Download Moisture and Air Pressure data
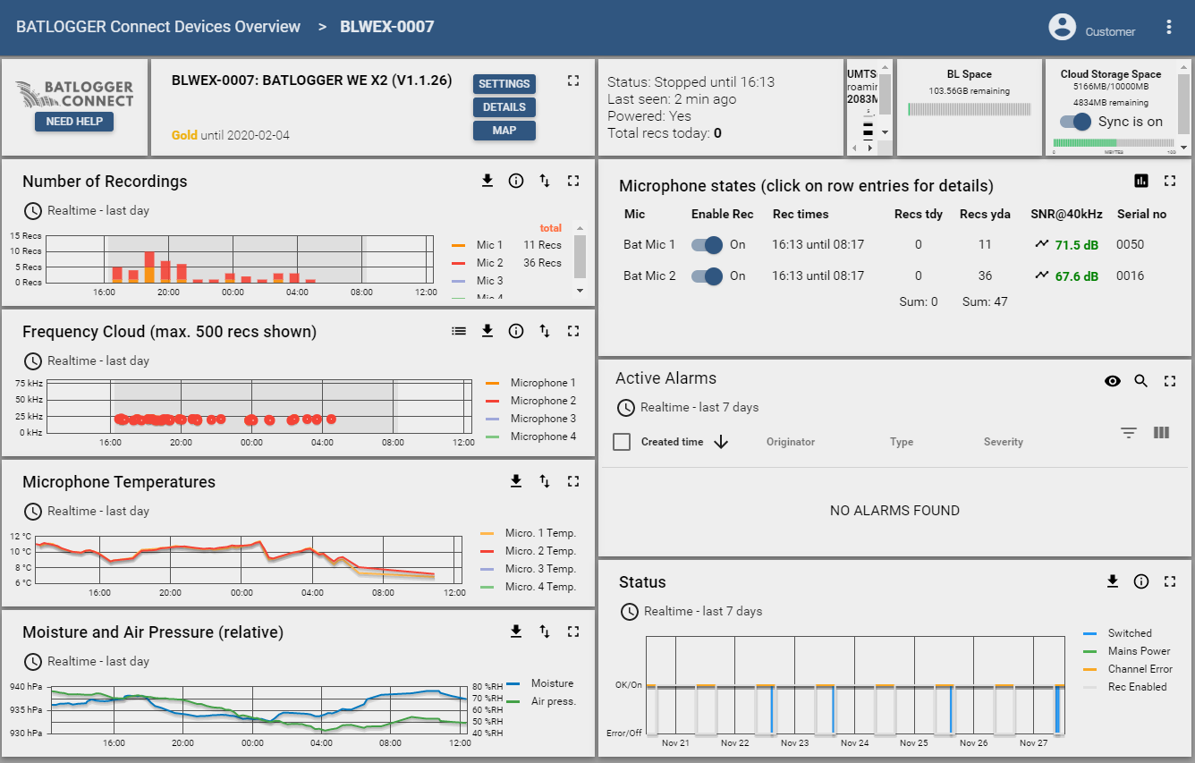Viewport: 1195px width, 763px height. pos(516,632)
